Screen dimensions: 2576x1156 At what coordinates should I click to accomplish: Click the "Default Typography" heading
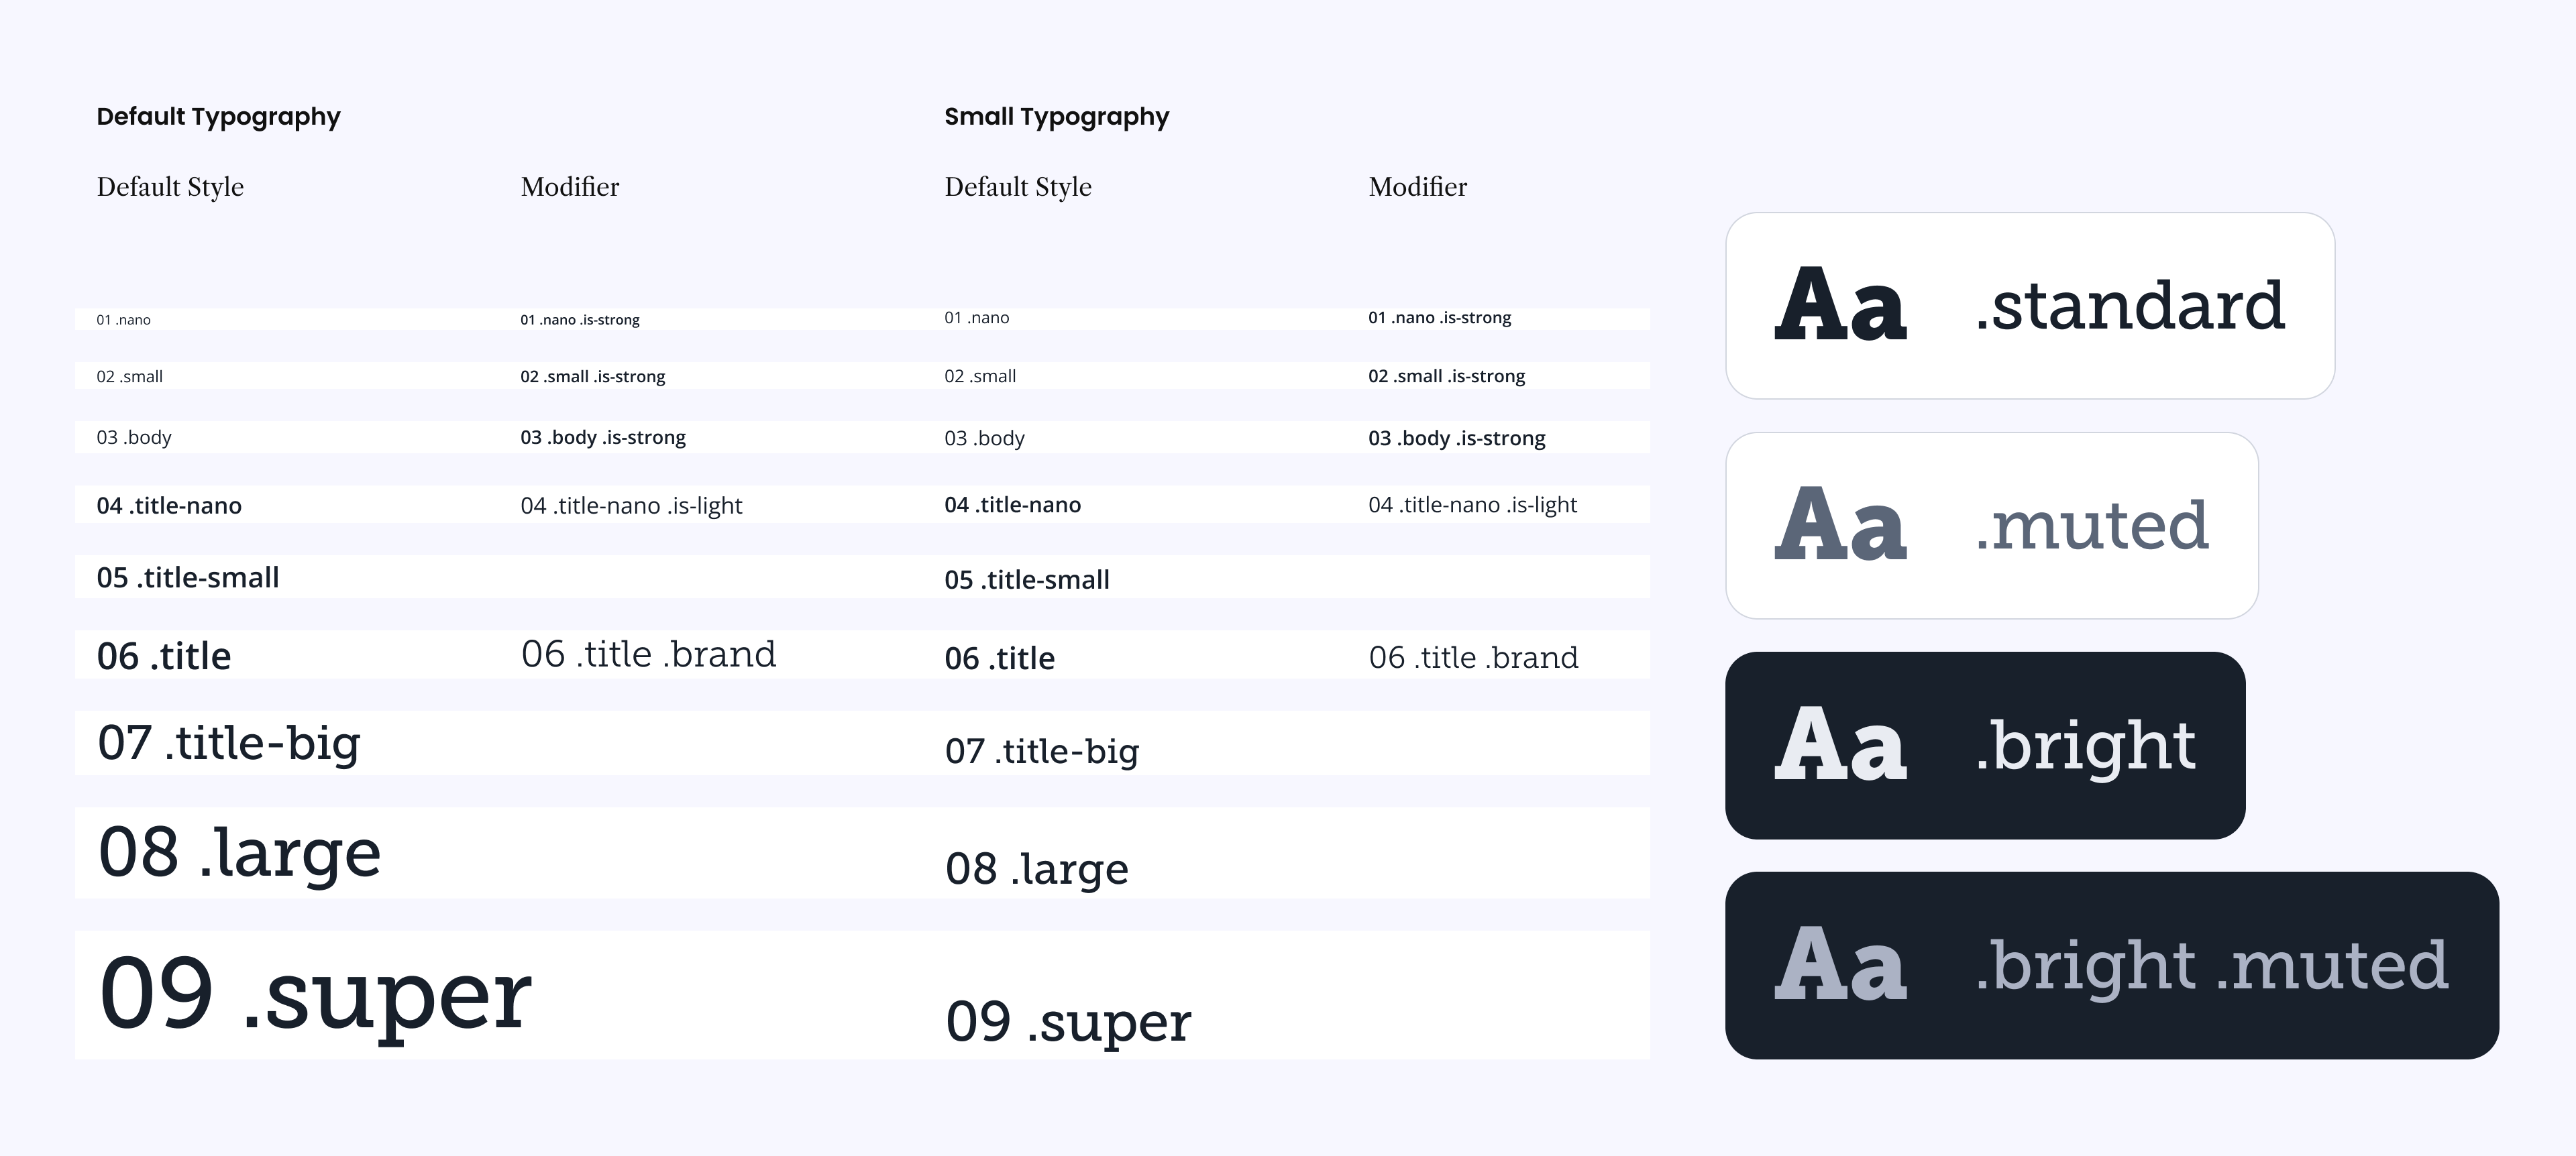pyautogui.click(x=218, y=117)
